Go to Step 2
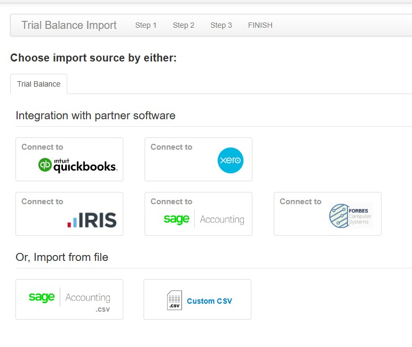The image size is (412, 347). [x=184, y=25]
